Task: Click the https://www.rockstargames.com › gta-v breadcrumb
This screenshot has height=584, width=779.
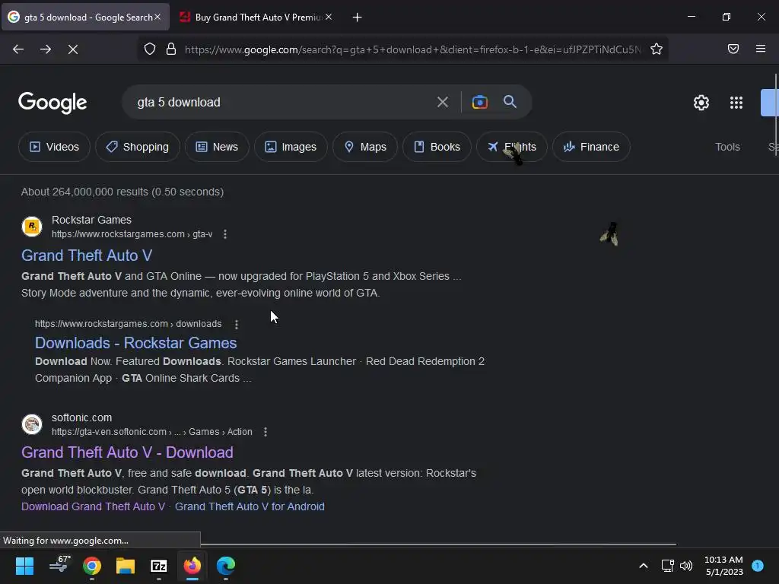Action: coord(132,234)
